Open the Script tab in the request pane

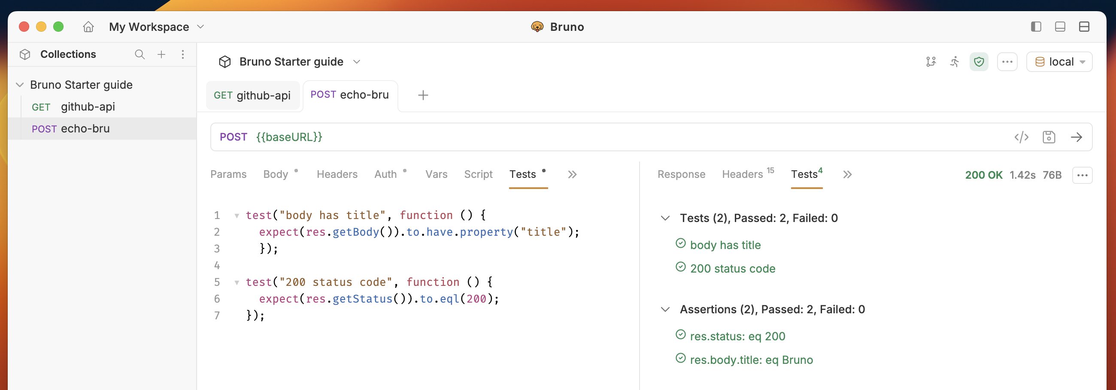478,174
